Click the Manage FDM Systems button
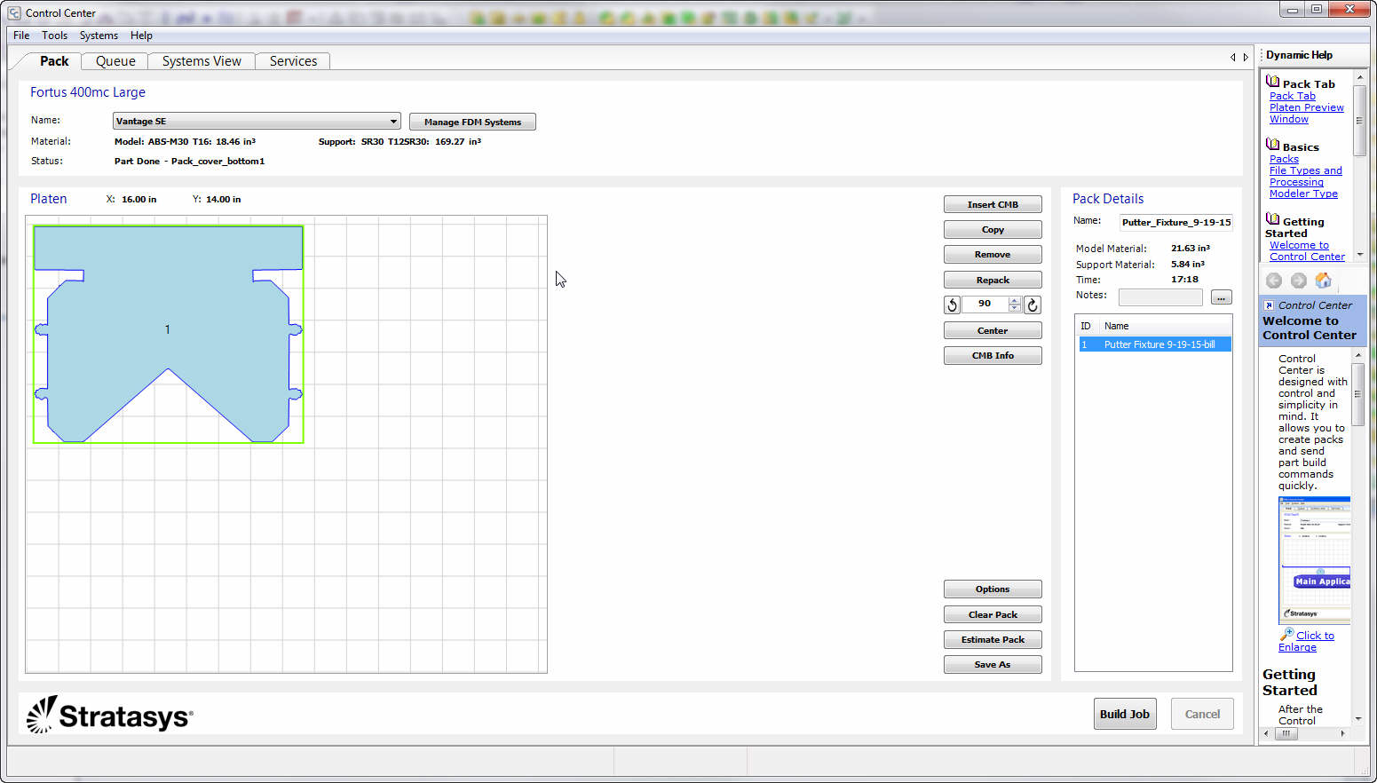The image size is (1377, 783). (472, 122)
